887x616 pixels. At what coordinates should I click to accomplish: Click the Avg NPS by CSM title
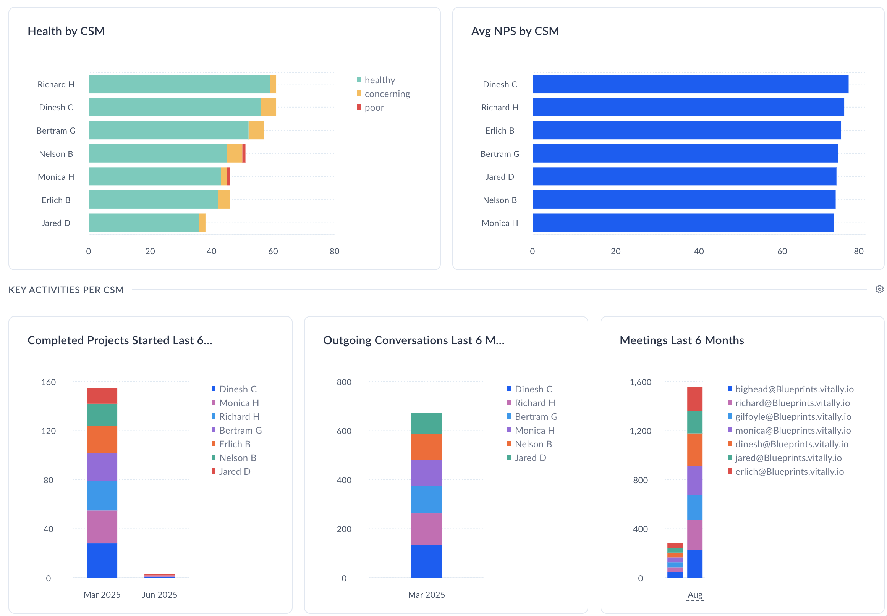coord(515,31)
